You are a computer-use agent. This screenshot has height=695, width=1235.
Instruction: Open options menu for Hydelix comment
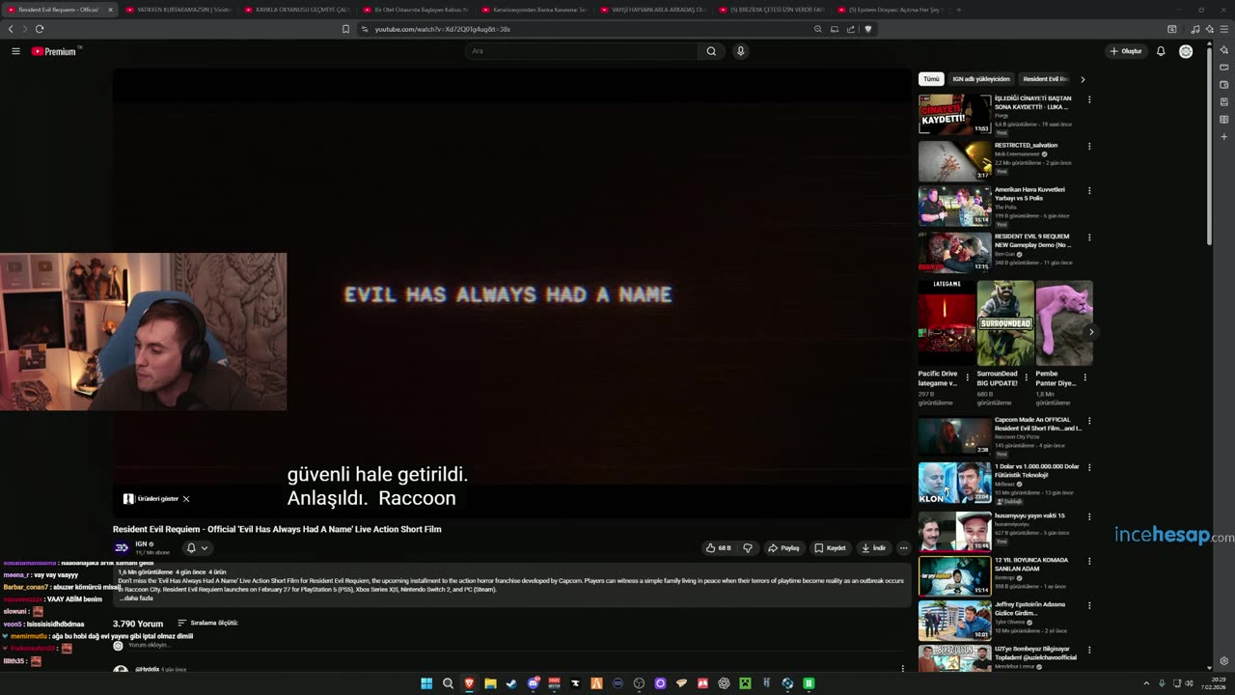[903, 668]
